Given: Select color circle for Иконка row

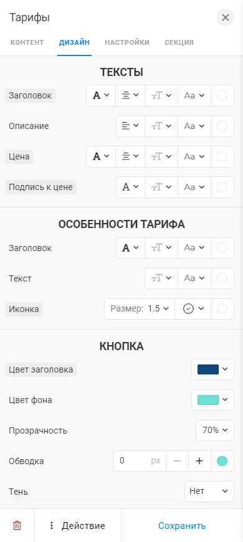Looking at the screenshot, I should 222,308.
